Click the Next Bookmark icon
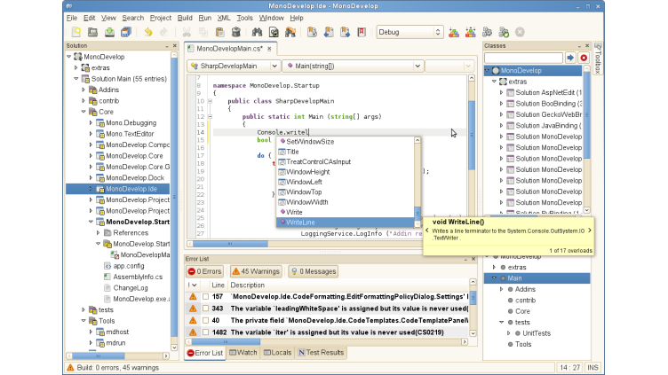This screenshot has height=375, width=668. (x=345, y=32)
